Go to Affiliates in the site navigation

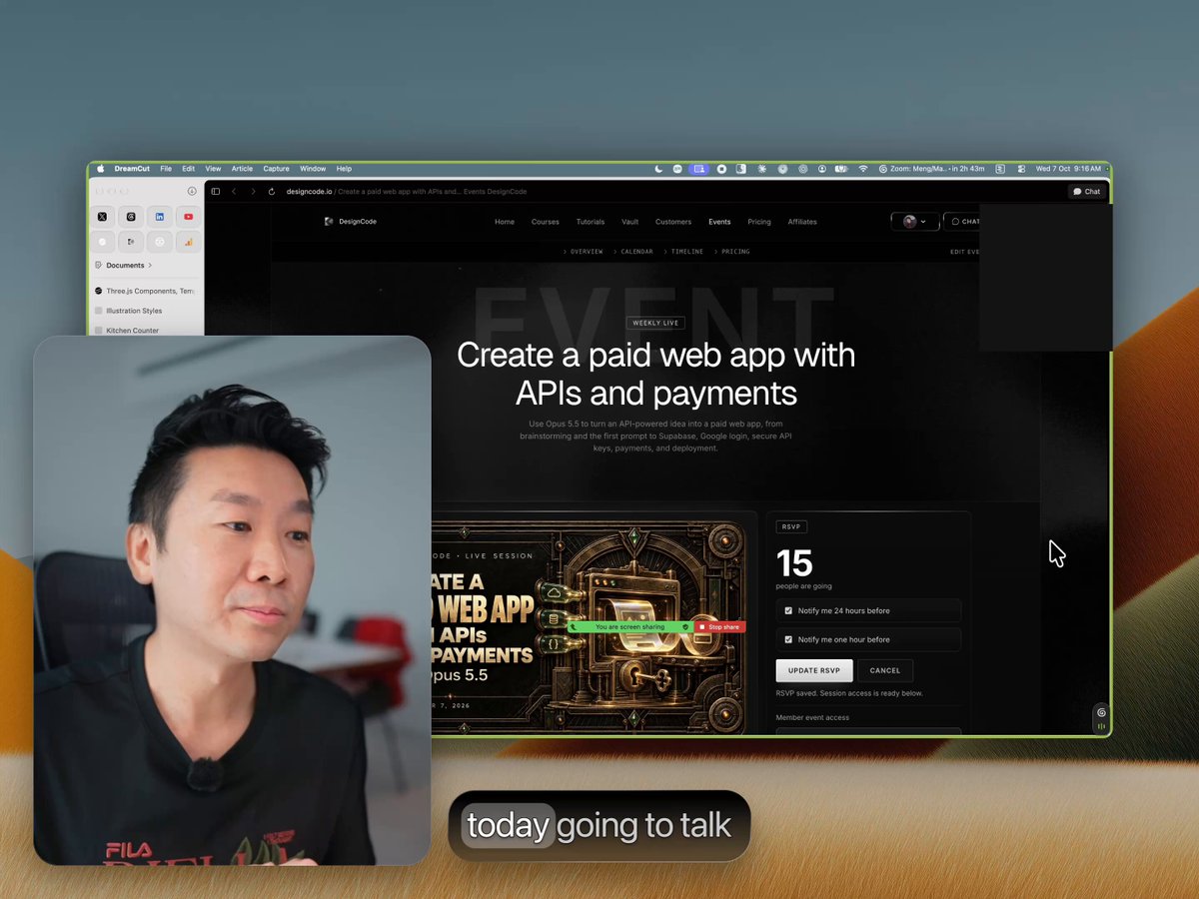(x=802, y=222)
